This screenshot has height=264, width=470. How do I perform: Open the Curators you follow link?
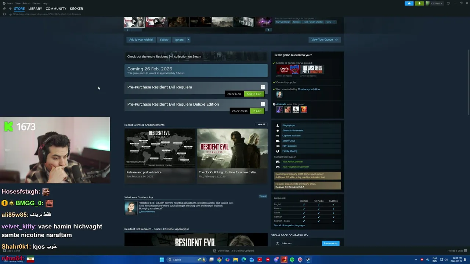(x=309, y=89)
